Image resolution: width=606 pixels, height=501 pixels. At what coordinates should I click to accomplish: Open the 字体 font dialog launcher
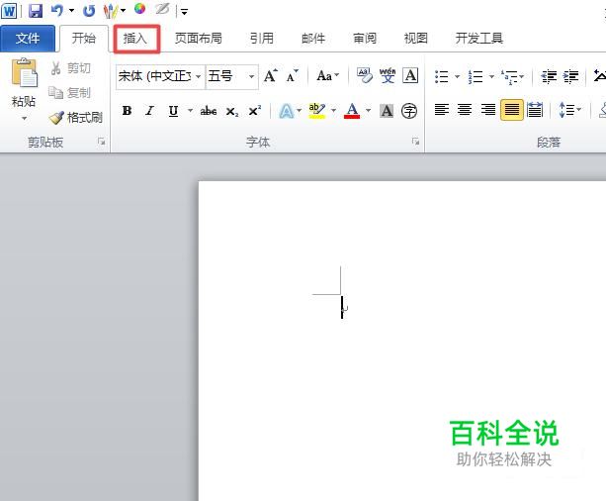[415, 142]
